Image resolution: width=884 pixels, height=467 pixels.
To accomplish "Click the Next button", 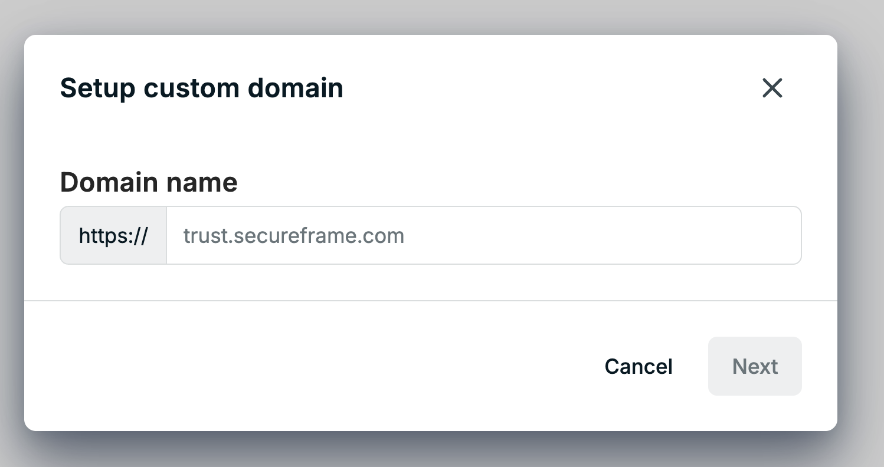I will click(x=755, y=366).
